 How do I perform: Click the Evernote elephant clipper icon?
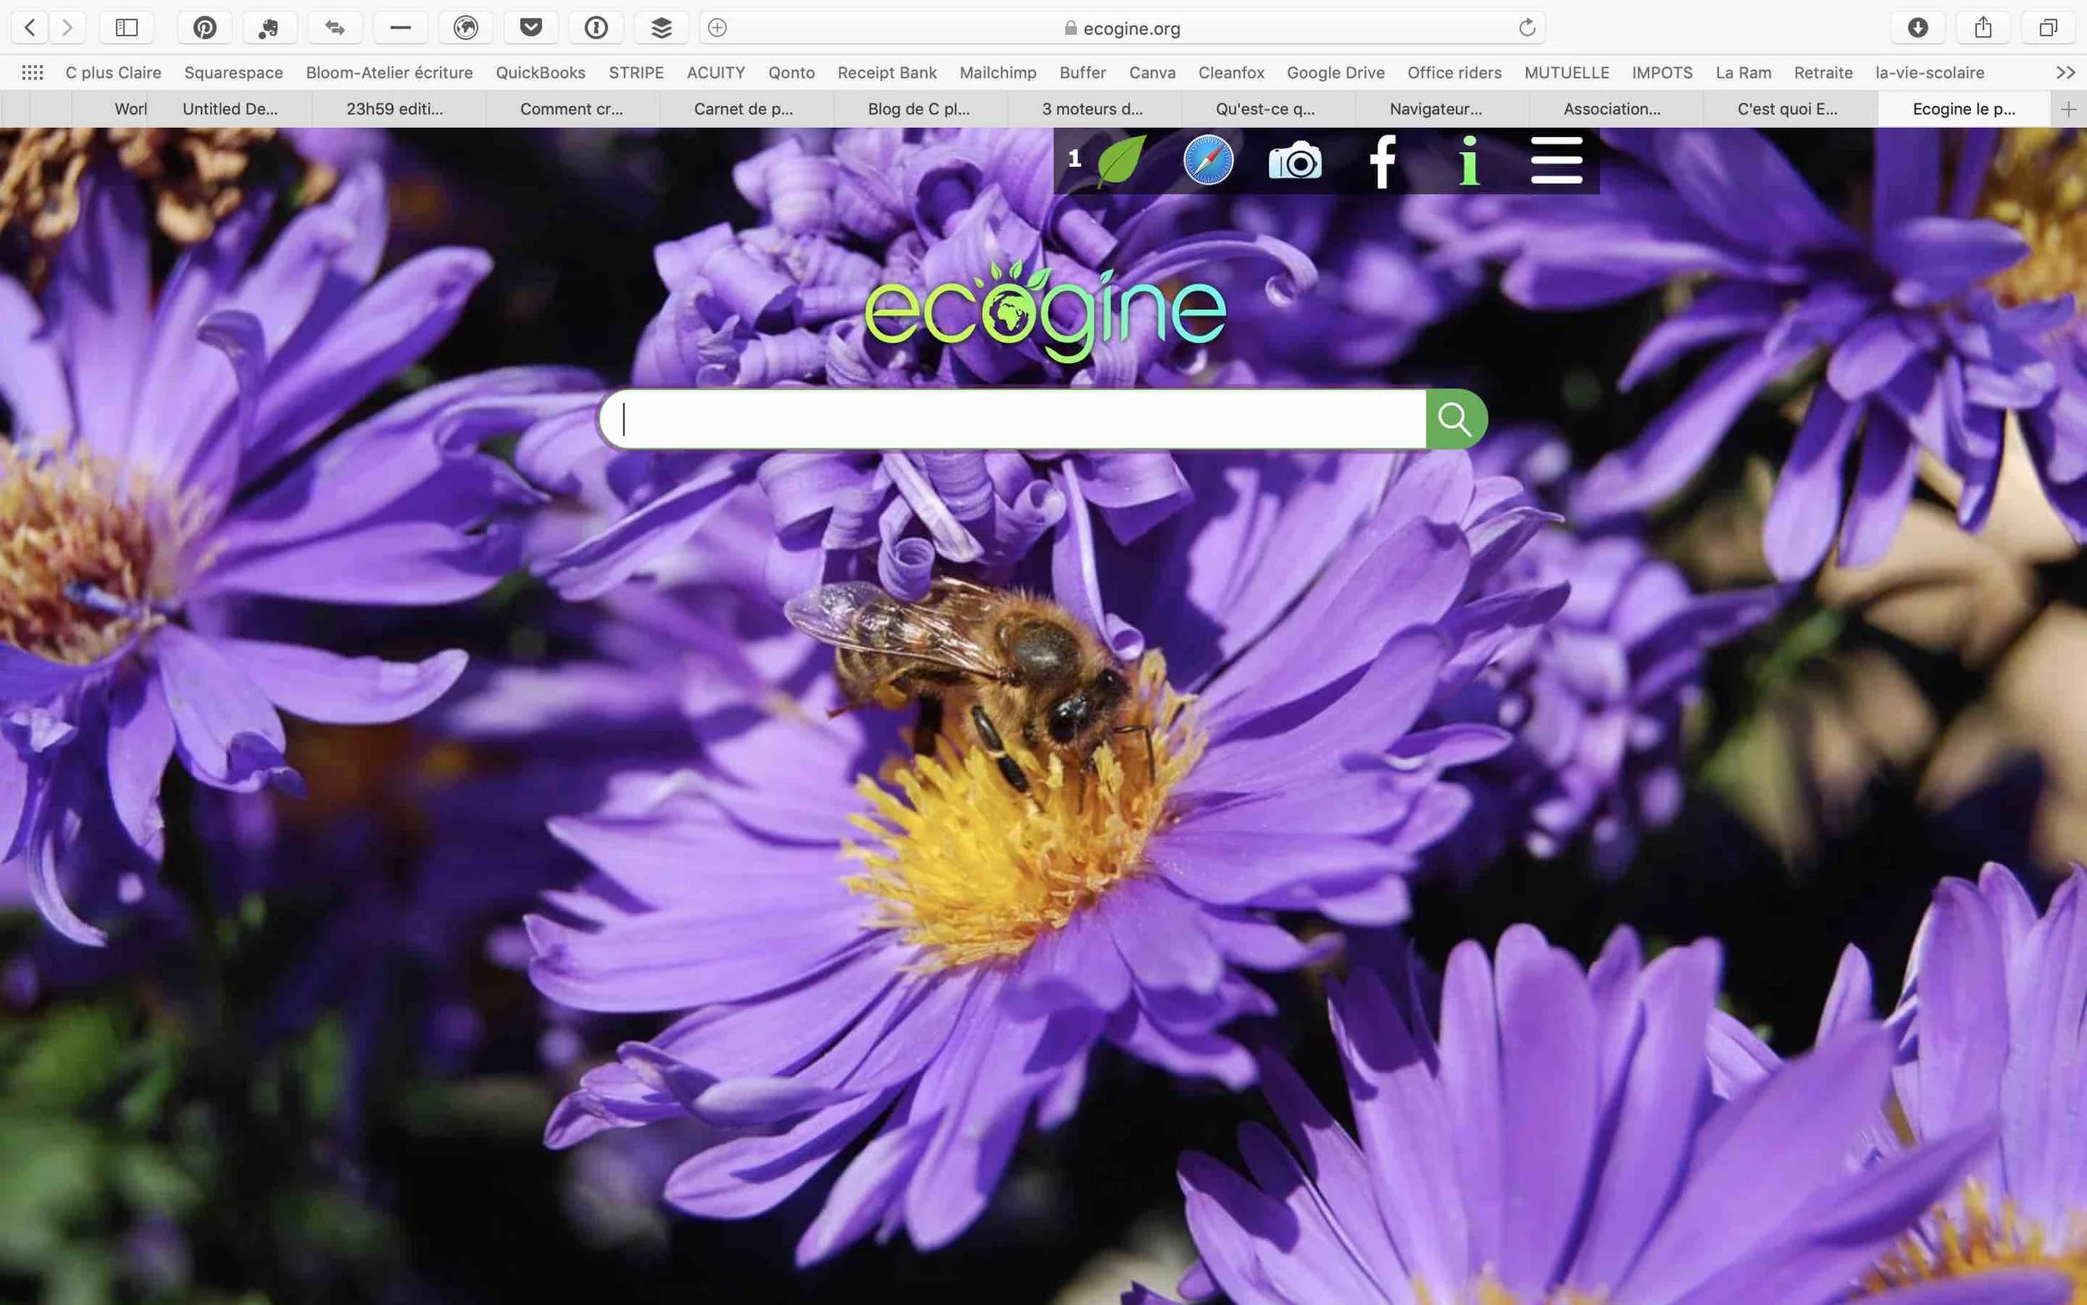[x=269, y=28]
